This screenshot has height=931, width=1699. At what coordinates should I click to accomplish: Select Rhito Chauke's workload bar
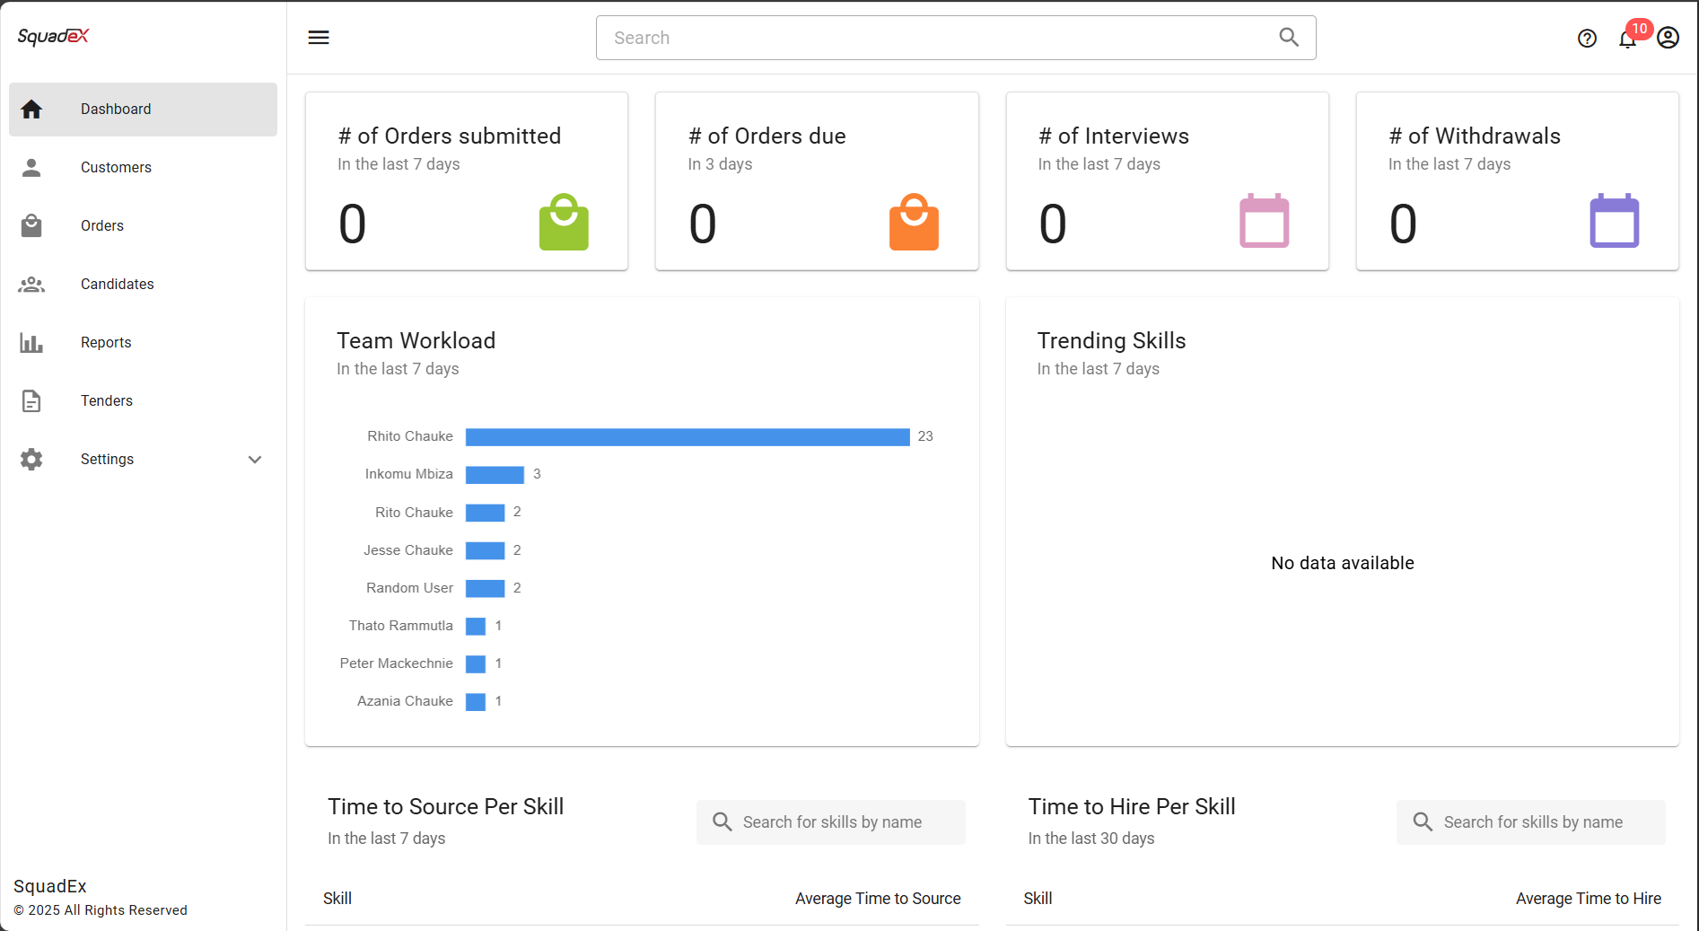687,436
